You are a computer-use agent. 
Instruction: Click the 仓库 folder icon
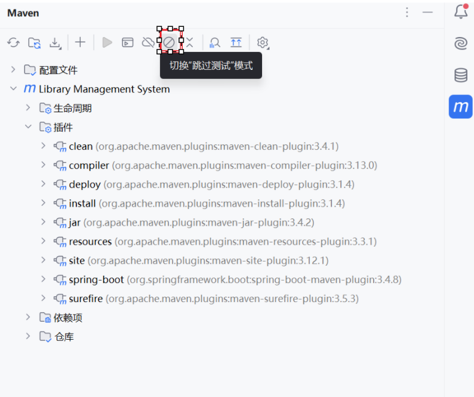(45, 337)
